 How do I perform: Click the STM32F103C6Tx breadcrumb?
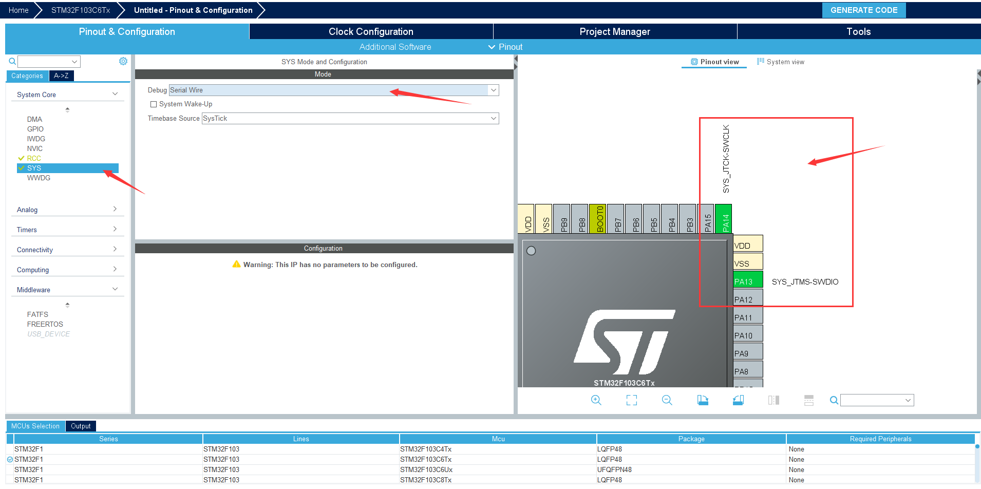point(81,10)
